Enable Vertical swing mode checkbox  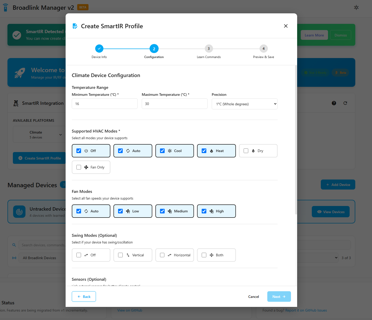pyautogui.click(x=120, y=255)
